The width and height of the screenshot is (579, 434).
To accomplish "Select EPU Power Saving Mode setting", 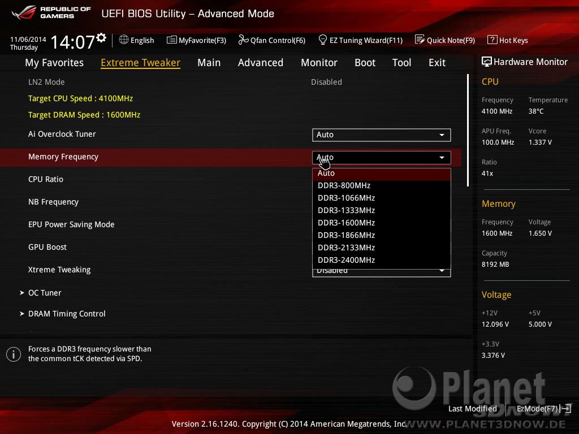I will [71, 225].
